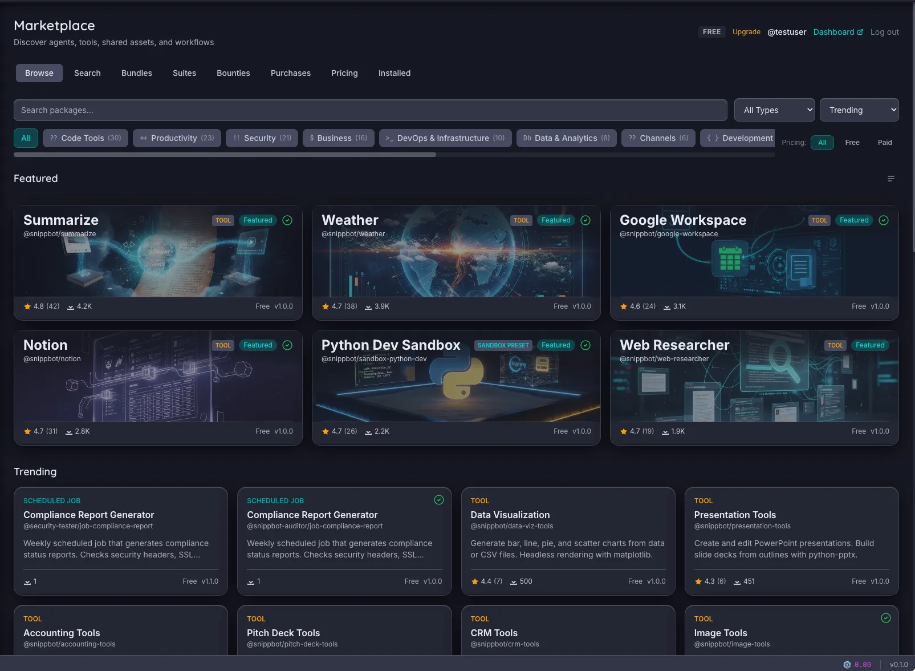Click verified badge on Notion card
This screenshot has height=671, width=915.
click(287, 345)
